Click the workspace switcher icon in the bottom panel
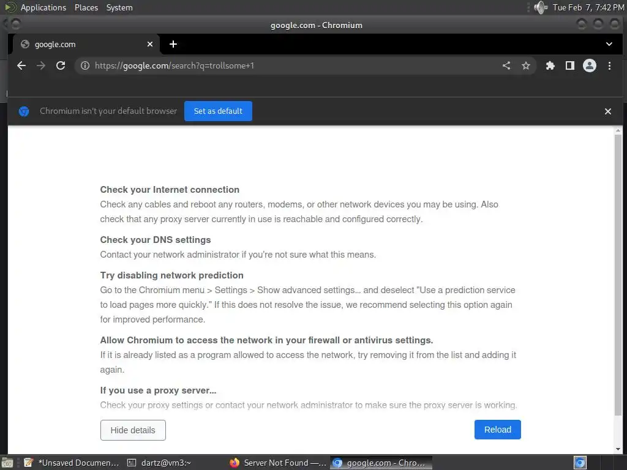The width and height of the screenshot is (627, 470). pos(580,463)
